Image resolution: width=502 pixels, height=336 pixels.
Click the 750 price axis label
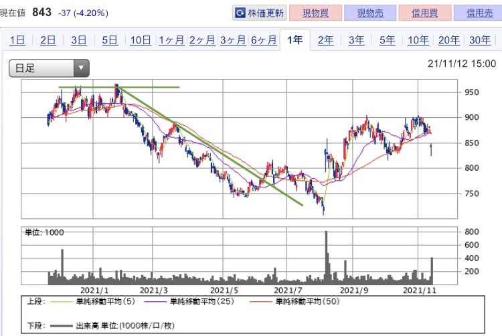pyautogui.click(x=472, y=193)
